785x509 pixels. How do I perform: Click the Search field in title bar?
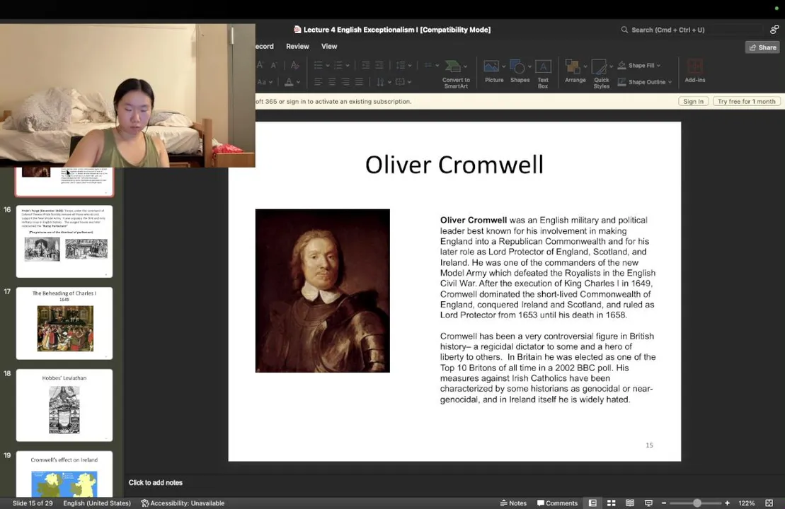691,30
